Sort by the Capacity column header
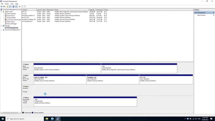Image resolution: width=215 pixels, height=121 pixels. pyautogui.click(x=92, y=10)
